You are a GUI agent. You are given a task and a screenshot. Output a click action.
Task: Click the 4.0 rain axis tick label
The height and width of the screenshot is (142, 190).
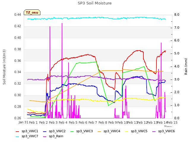(x=177, y=66)
